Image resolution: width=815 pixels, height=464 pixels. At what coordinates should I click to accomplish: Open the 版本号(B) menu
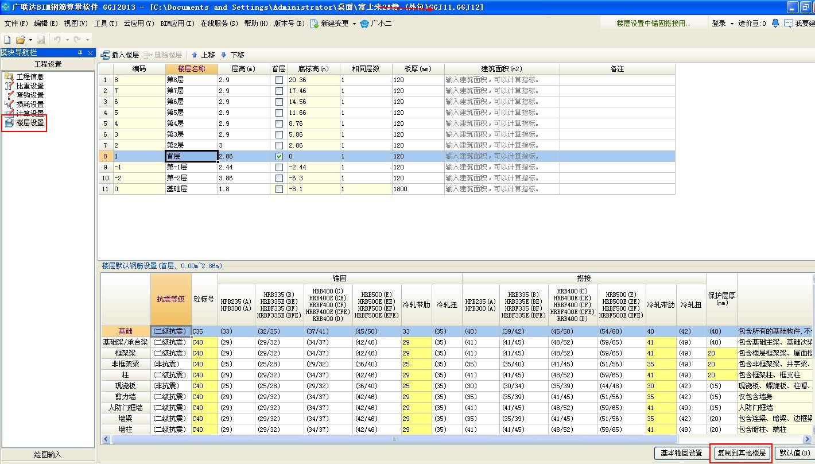tap(289, 24)
